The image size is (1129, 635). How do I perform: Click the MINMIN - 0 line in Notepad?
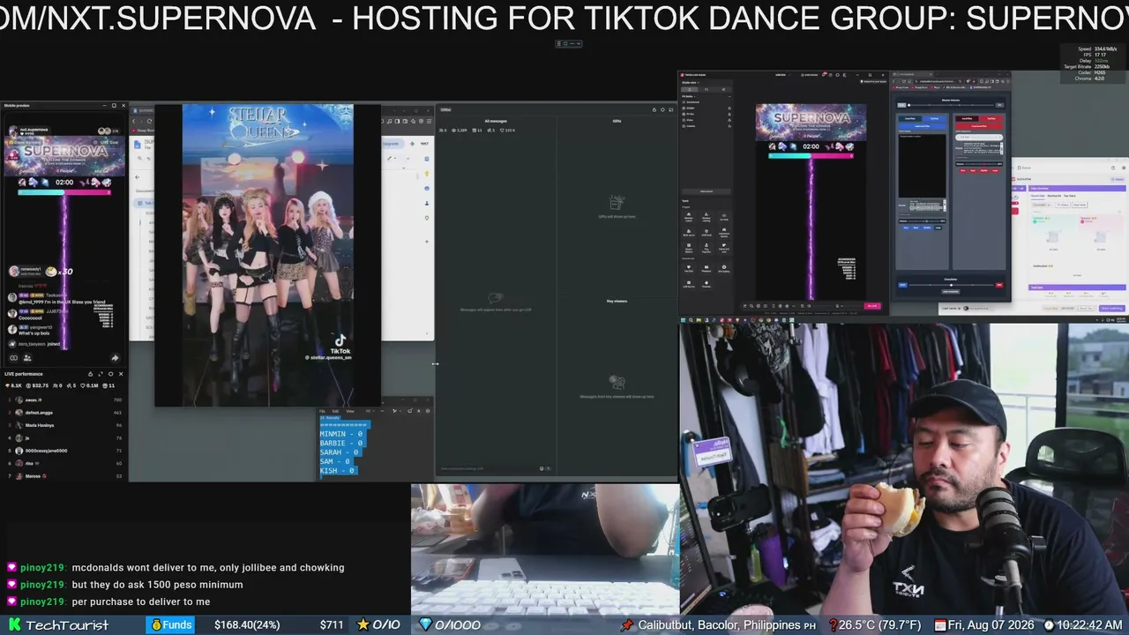point(341,434)
